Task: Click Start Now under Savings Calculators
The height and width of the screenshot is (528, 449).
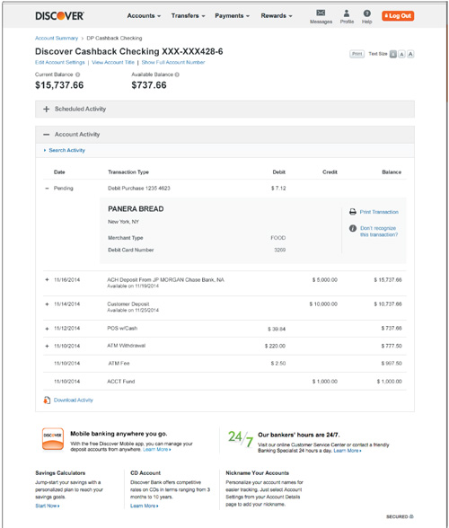Action: [x=48, y=506]
